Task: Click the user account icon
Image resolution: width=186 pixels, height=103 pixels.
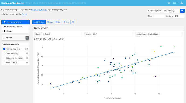Action: pyautogui.click(x=182, y=3)
